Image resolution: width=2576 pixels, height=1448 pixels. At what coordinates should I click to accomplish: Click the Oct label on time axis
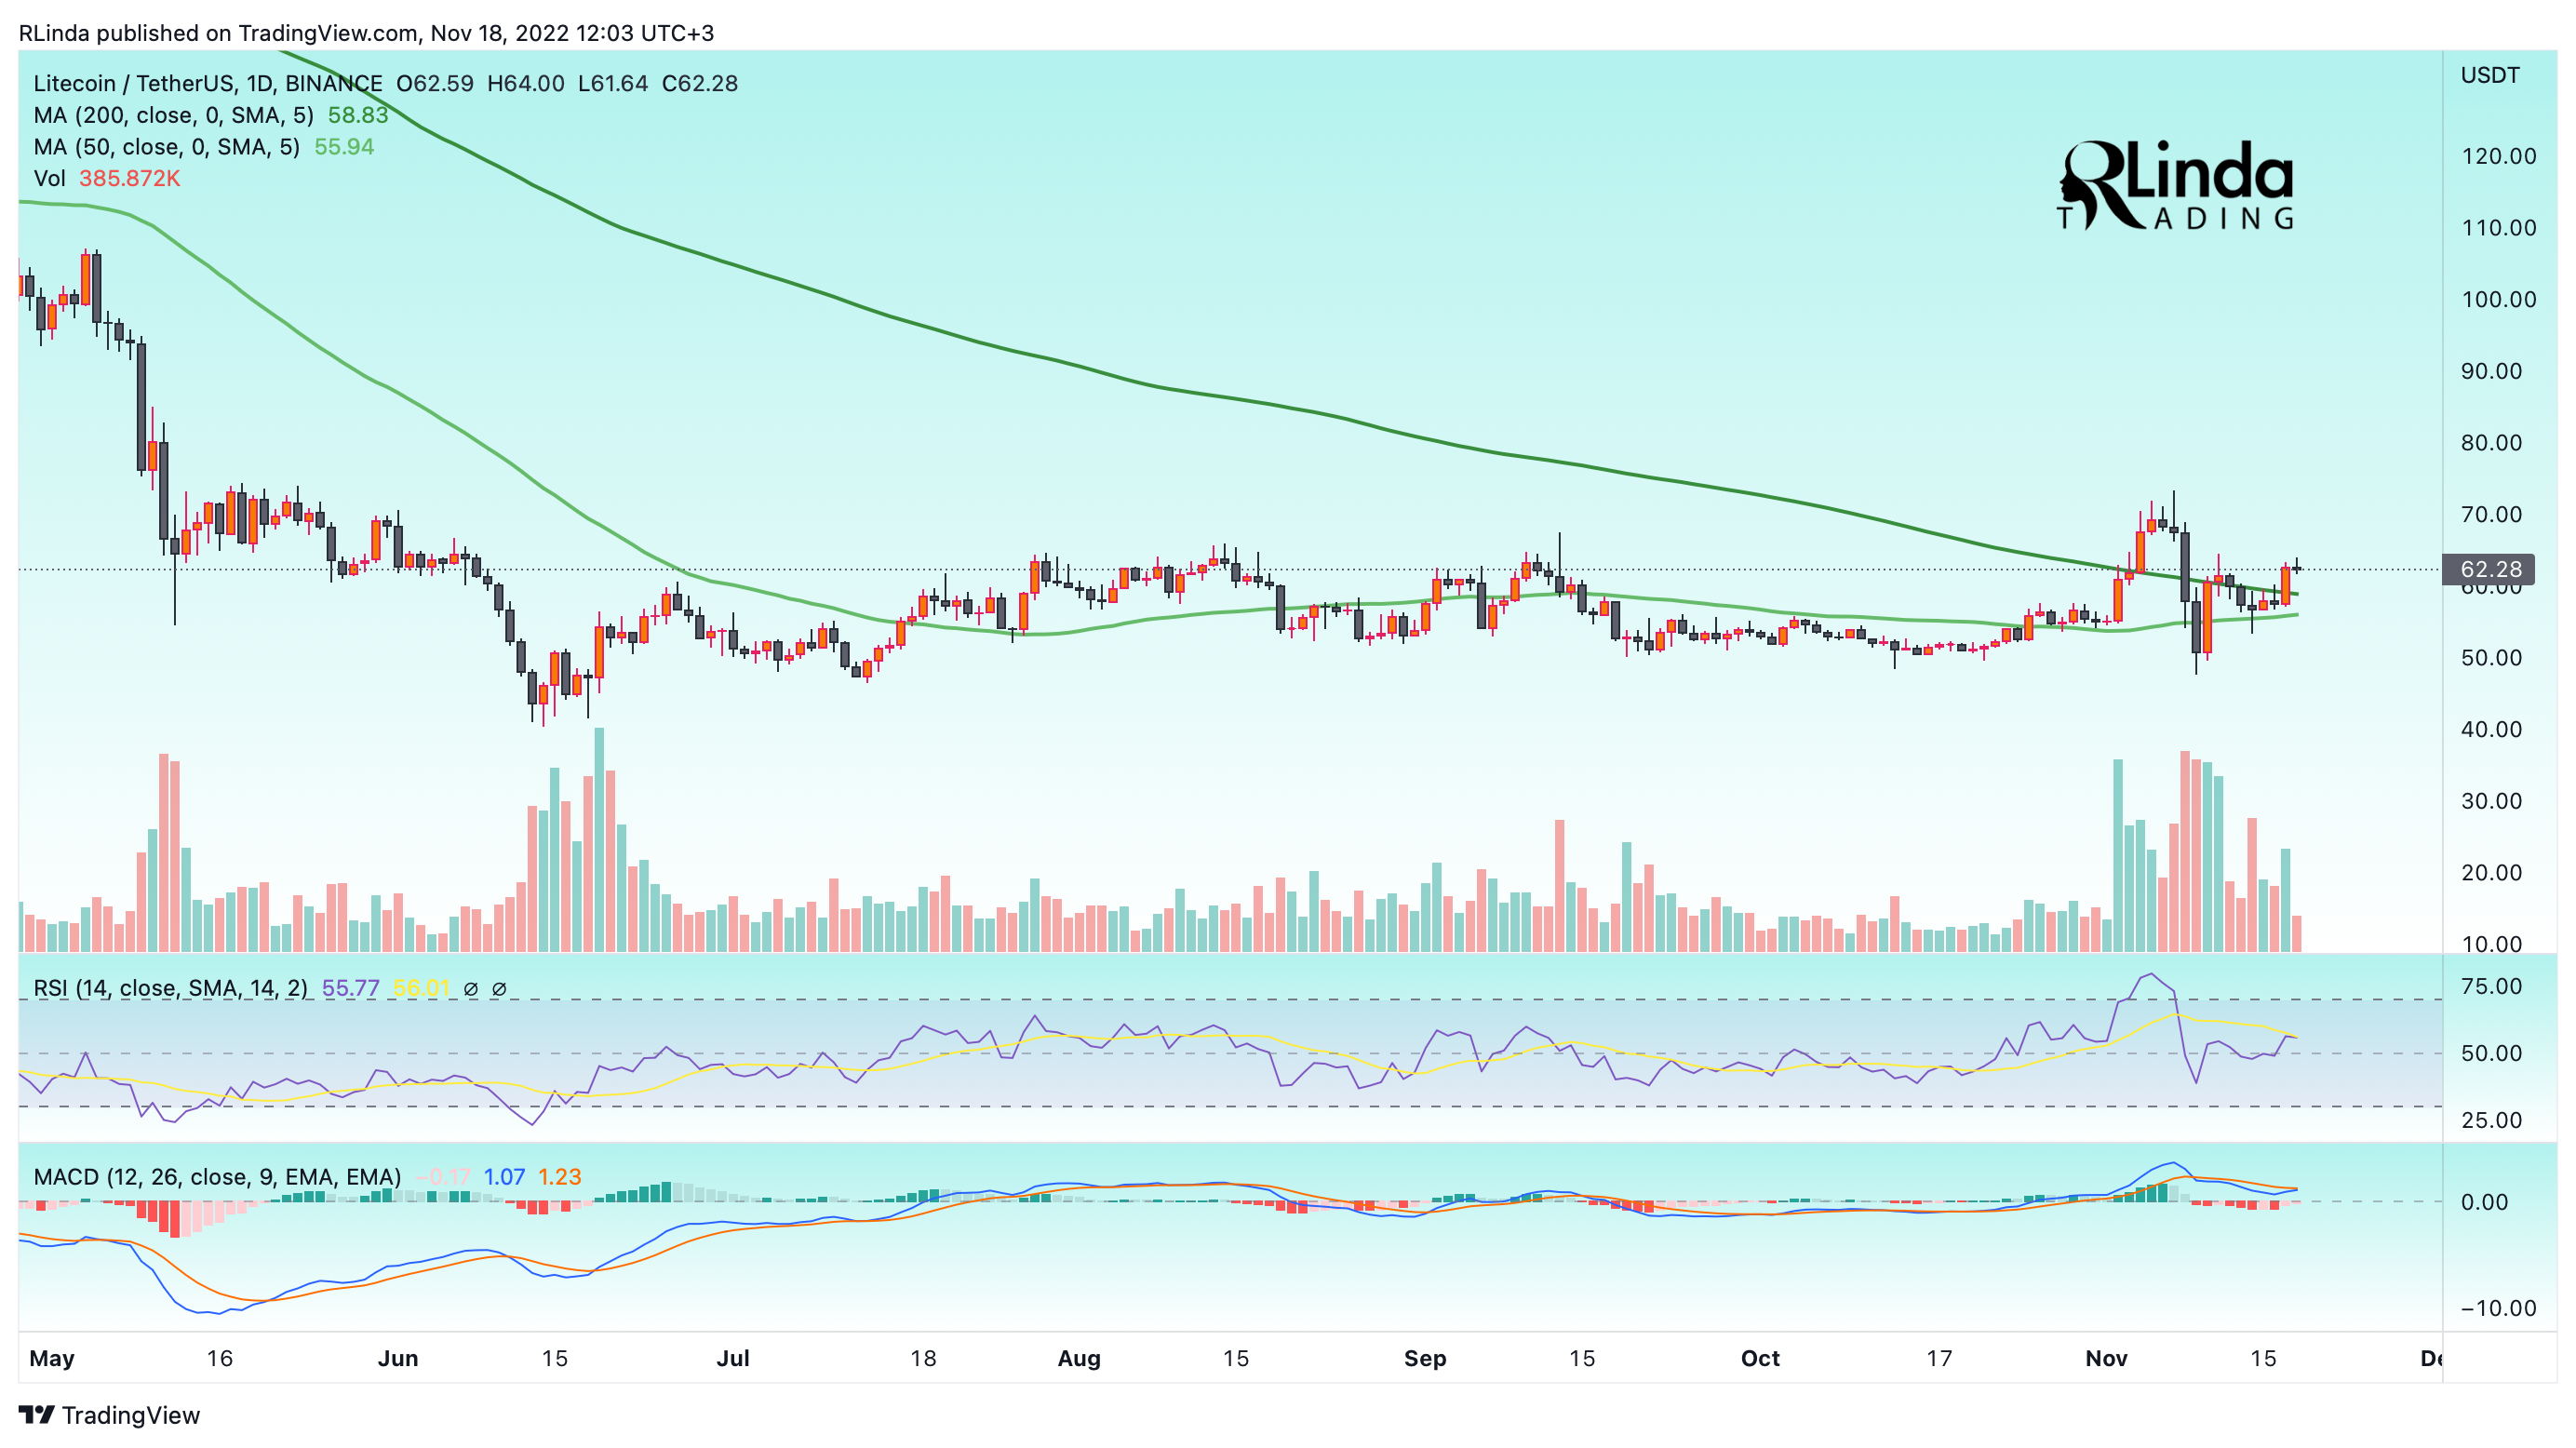[1760, 1359]
